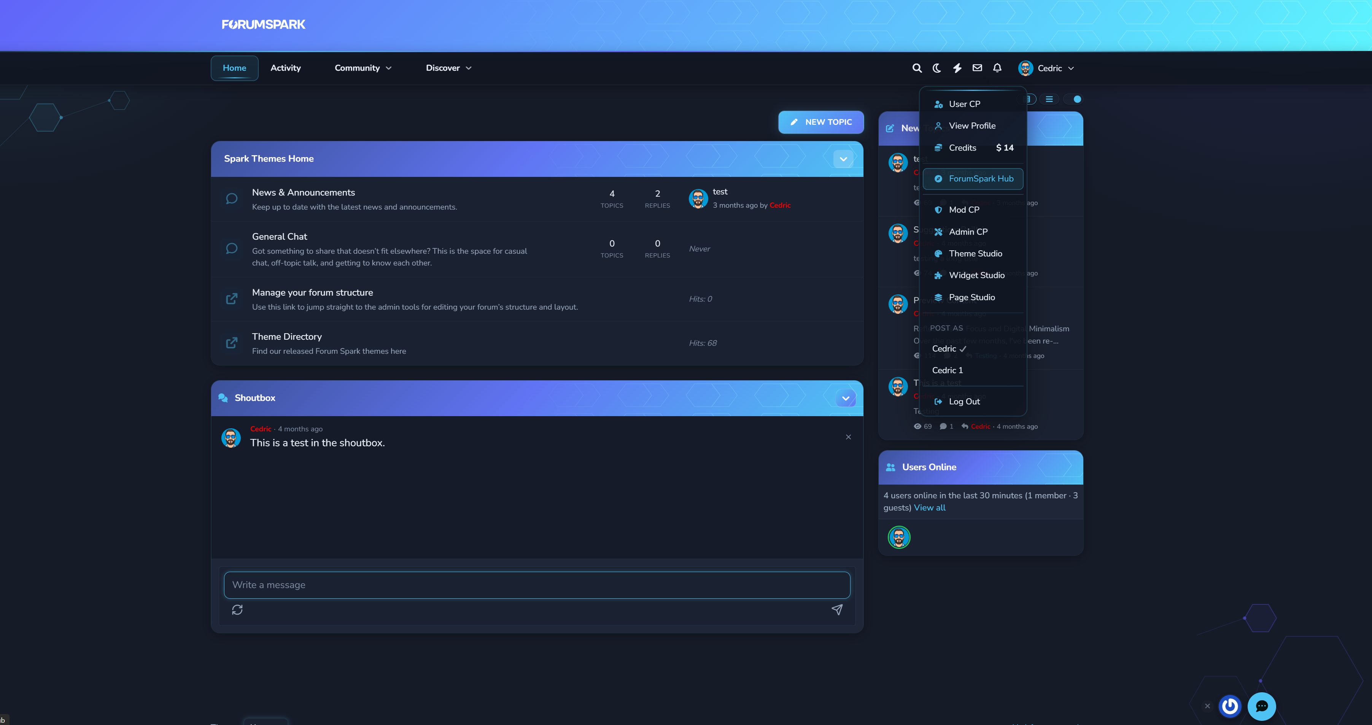Open notifications bell icon

pos(997,68)
